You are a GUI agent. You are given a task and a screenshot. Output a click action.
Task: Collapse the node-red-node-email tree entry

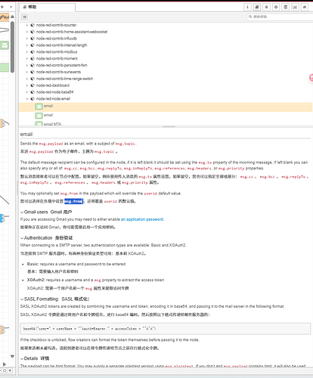pyautogui.click(x=27, y=99)
